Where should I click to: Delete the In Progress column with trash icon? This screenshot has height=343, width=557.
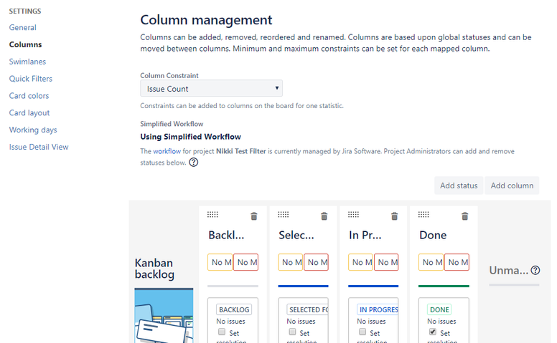coord(394,216)
